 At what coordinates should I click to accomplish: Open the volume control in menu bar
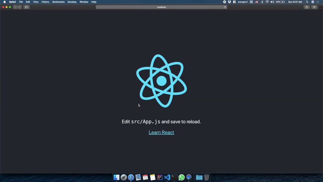point(272,2)
